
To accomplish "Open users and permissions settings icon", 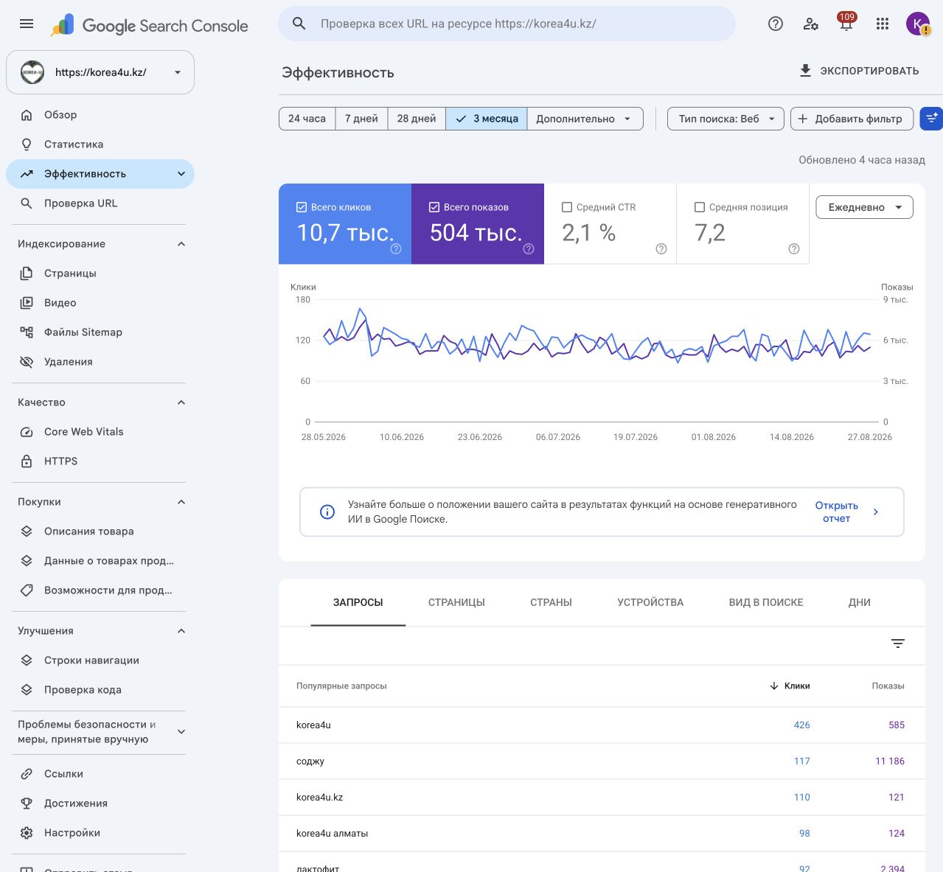I will click(x=811, y=24).
